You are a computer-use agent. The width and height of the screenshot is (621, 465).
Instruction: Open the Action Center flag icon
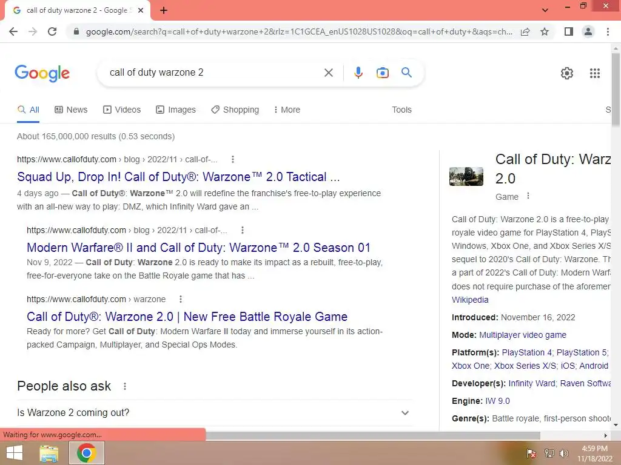tap(531, 453)
